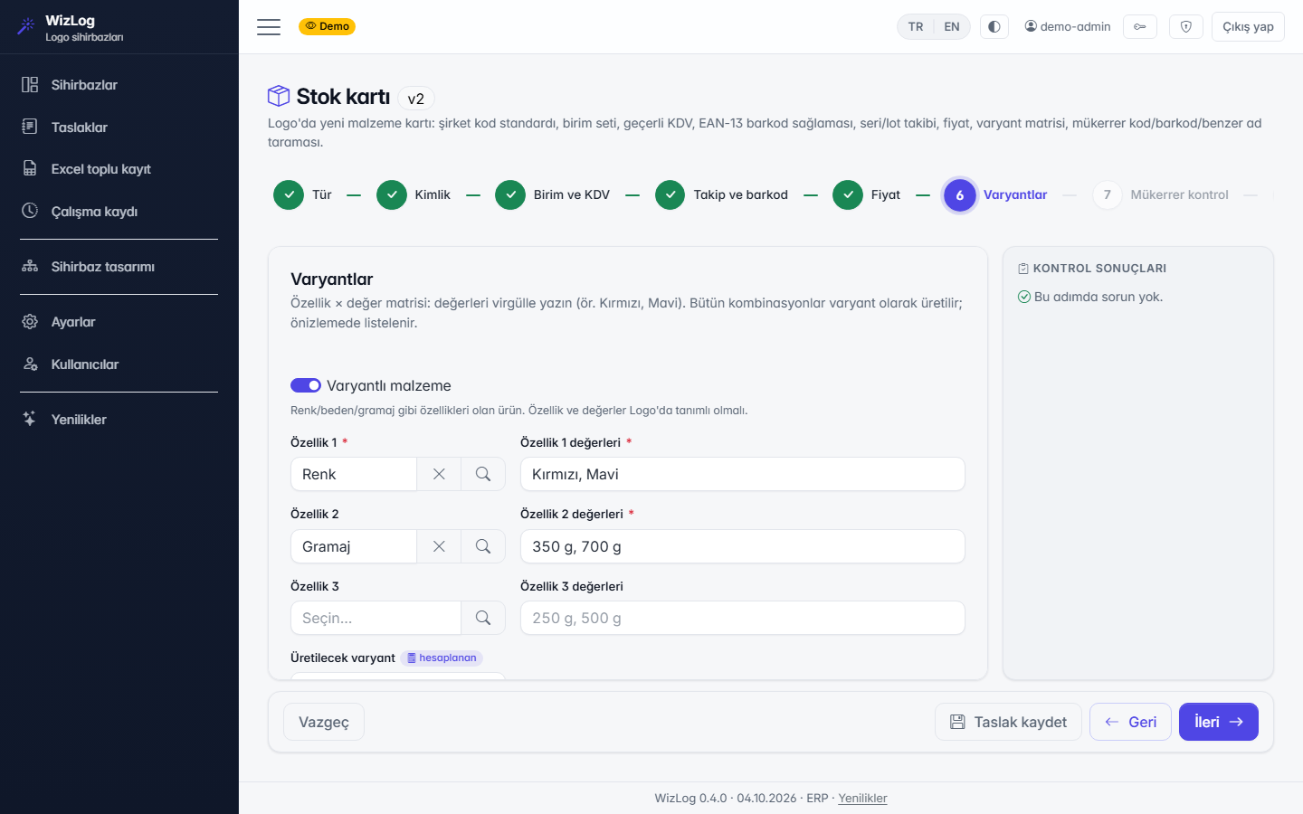Image resolution: width=1303 pixels, height=814 pixels.
Task: Open the hamburger menu icon
Action: (269, 27)
